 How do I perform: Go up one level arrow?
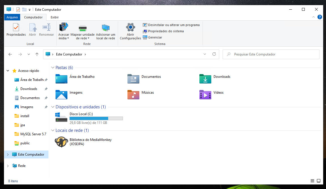(x=37, y=54)
